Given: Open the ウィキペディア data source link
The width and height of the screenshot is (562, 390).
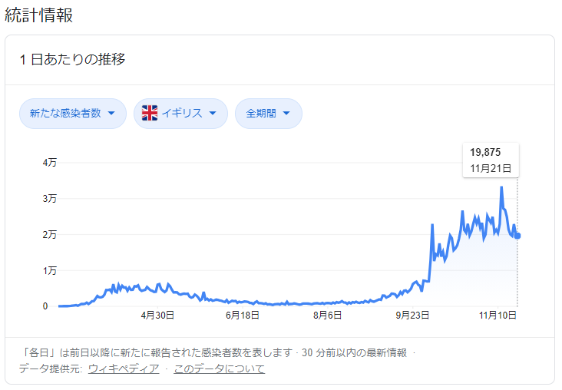Looking at the screenshot, I should pos(124,369).
